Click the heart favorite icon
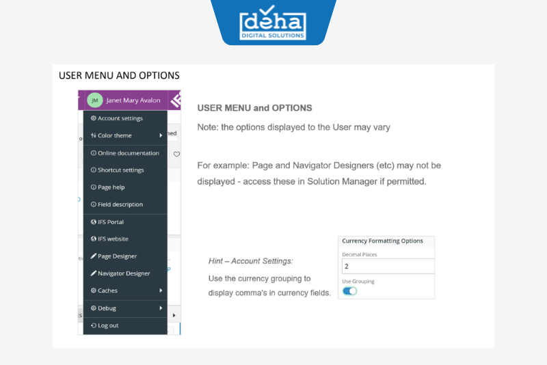This screenshot has width=547, height=365. pos(176,154)
